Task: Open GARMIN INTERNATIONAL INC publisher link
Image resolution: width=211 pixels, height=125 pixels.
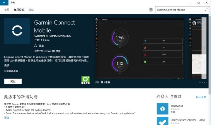Action: point(53,36)
